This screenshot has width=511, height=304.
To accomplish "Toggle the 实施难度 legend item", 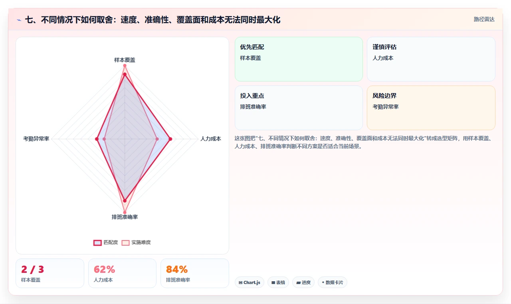I will [136, 242].
